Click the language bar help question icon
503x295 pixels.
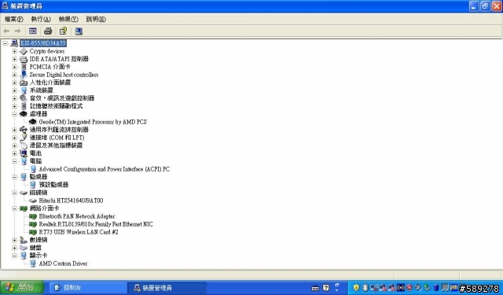coord(326,288)
